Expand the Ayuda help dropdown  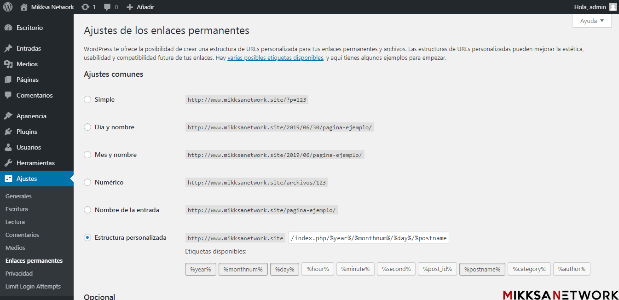(592, 21)
